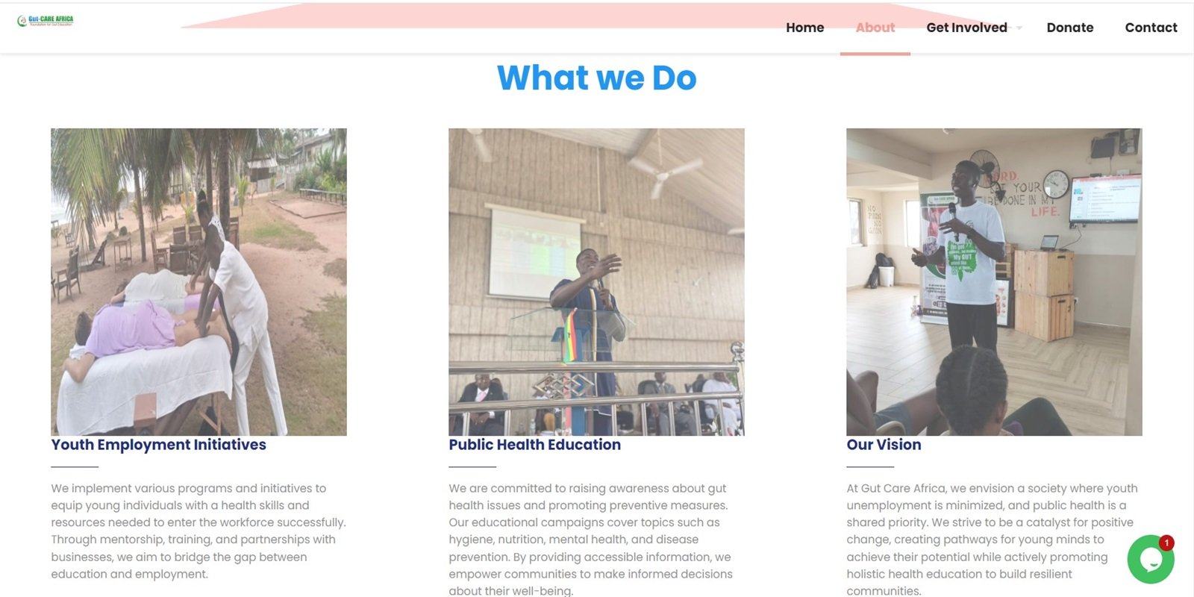The height and width of the screenshot is (597, 1194).
Task: Open the chat bubble widget
Action: [1150, 560]
